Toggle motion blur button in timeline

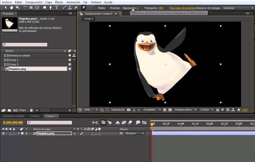tap(130, 123)
